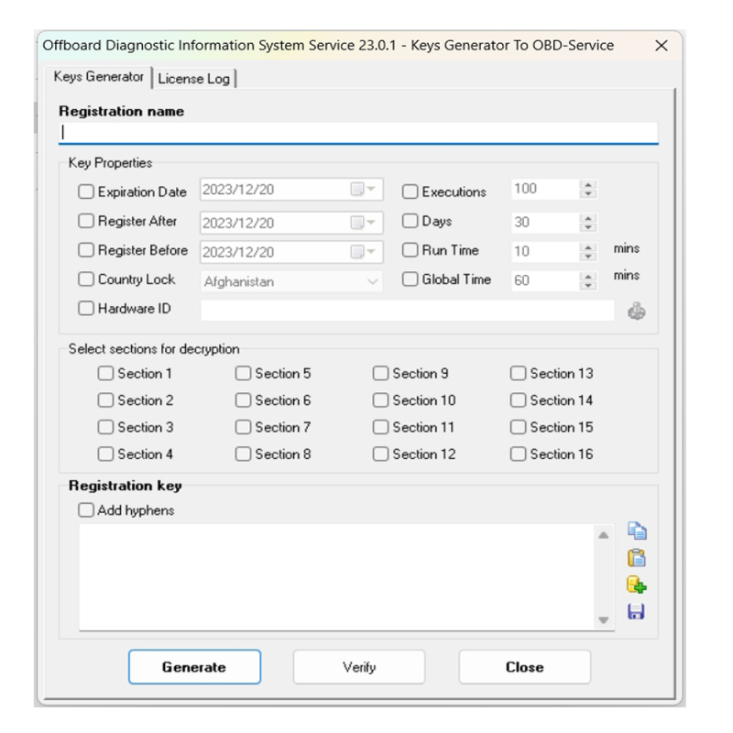Click the copy registration key icon
Screen dimensions: 733x733
pyautogui.click(x=639, y=531)
